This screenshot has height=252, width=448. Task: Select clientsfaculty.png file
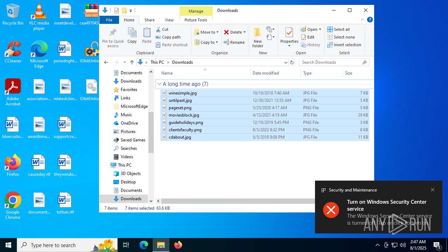coord(265,130)
